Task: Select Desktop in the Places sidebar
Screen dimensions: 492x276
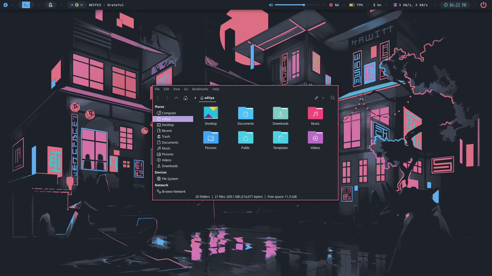Action: coord(173,125)
